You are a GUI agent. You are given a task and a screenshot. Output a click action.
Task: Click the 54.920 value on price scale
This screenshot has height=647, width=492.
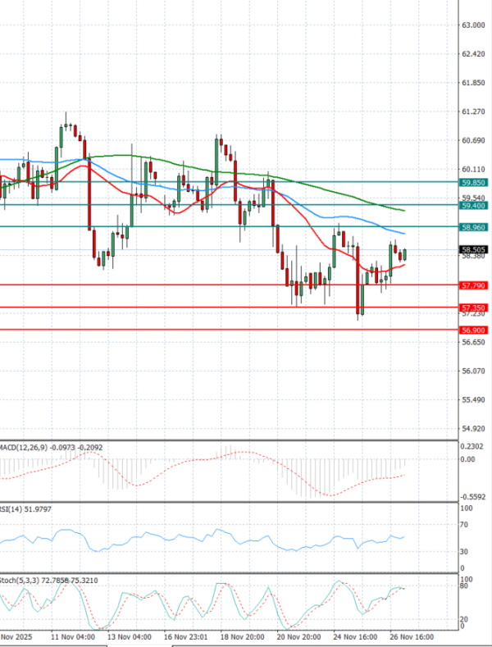coord(472,429)
